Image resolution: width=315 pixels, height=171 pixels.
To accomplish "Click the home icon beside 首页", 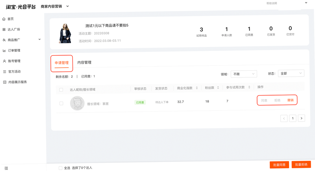I will [4, 19].
